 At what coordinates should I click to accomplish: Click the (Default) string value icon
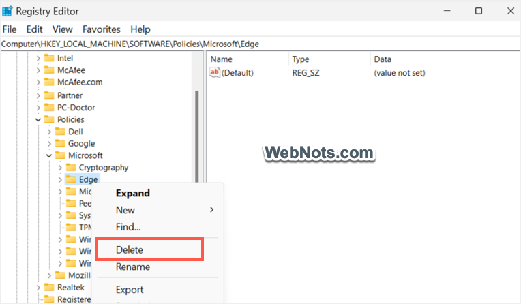point(215,72)
